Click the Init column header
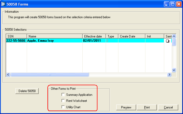This screenshot has width=183, height=114. (154, 36)
